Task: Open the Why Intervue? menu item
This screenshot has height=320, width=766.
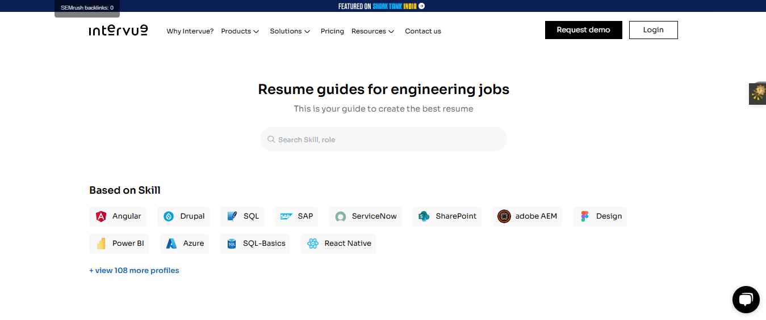Action: [x=190, y=31]
